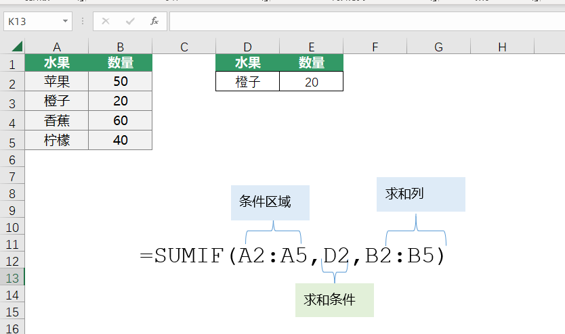Screen dimensions: 565x334
Task: Select row 14 header
Action: point(12,295)
